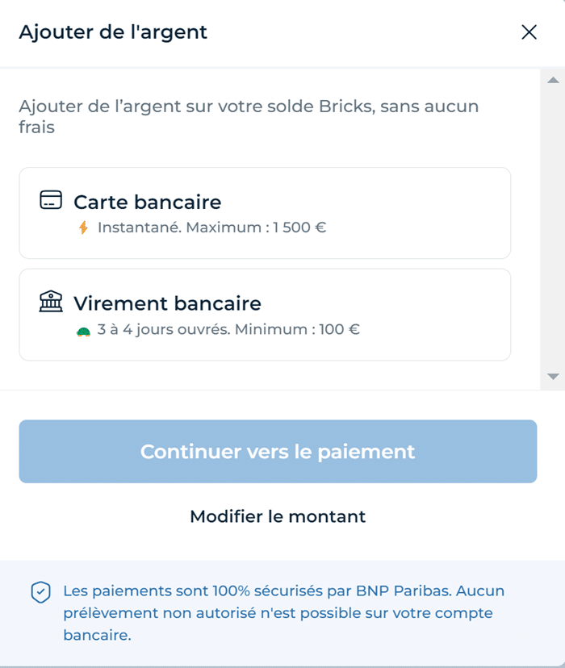Close the Ajouter de l'argent dialog
The width and height of the screenshot is (565, 668).
click(529, 32)
